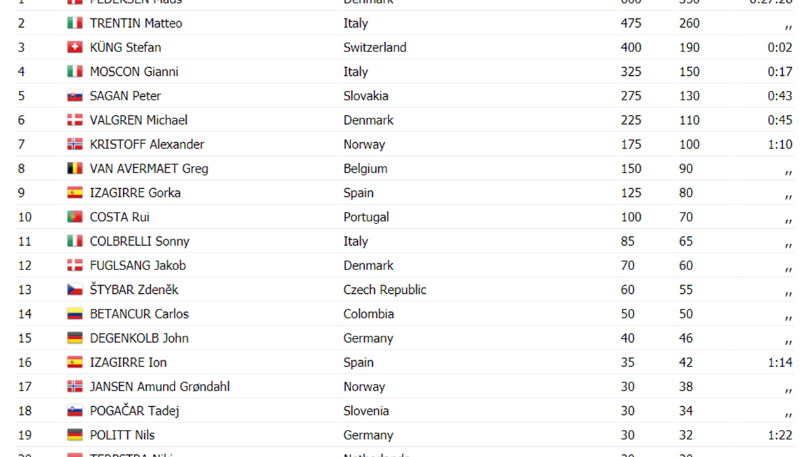812x457 pixels.
Task: Go to IZAGIRRE Gorka rider page
Action: point(135,193)
